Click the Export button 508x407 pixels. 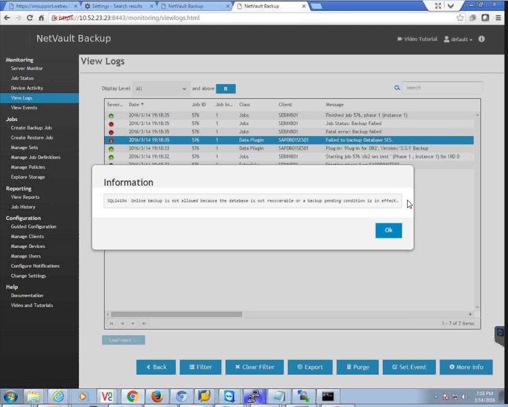pyautogui.click(x=309, y=367)
